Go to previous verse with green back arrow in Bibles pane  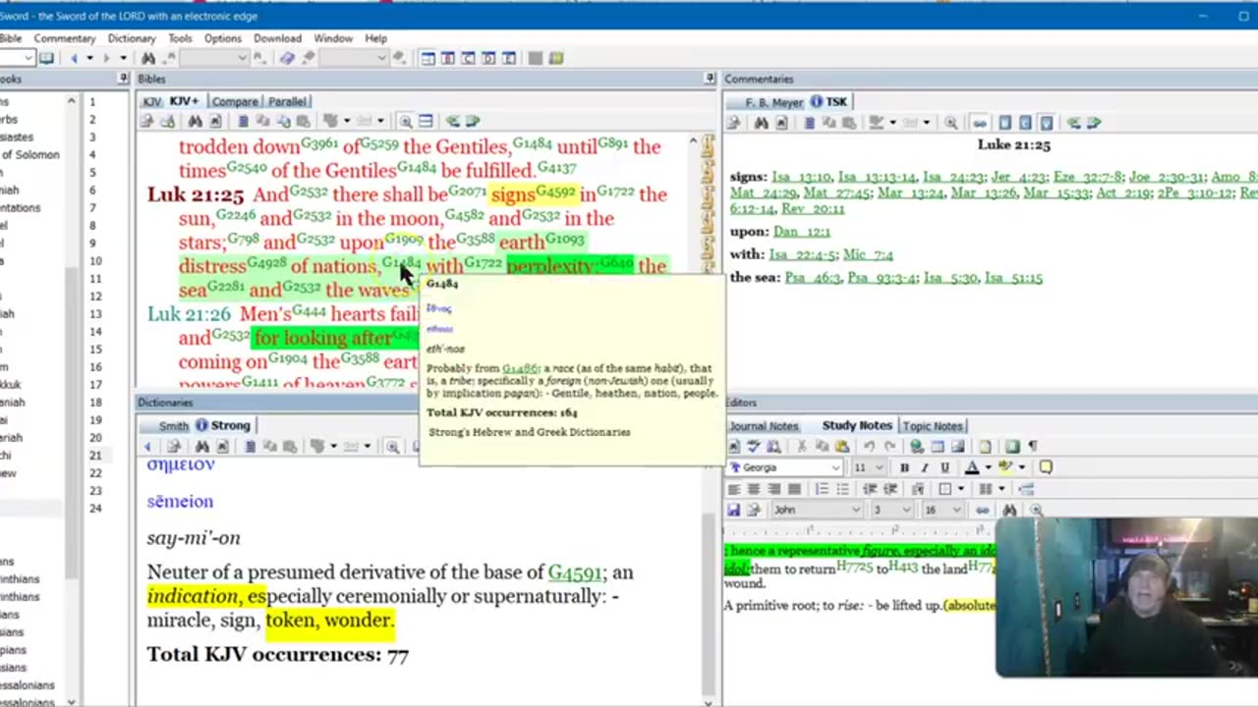[453, 121]
